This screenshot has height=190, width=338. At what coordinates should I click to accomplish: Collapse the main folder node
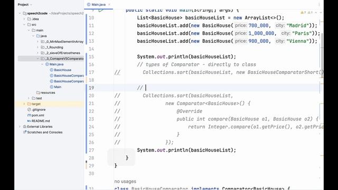[29, 31]
